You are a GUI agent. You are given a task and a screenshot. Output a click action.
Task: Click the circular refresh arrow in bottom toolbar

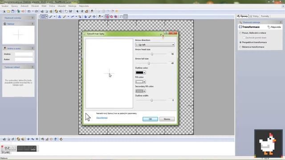click(61, 139)
